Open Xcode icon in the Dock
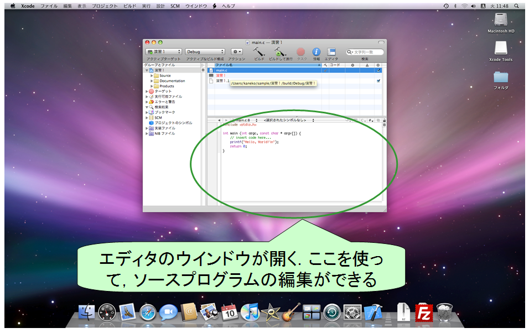The height and width of the screenshot is (333, 529). point(373,312)
